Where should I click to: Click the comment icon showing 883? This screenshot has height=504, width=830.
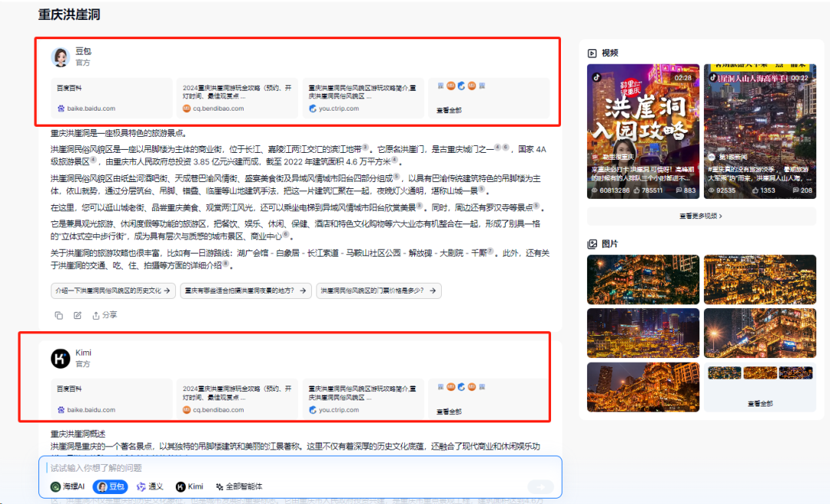[x=679, y=191]
